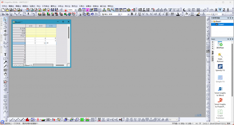This screenshot has height=125, width=234.
Task: Select Sheet1 in Object Manager
Action: point(221,24)
